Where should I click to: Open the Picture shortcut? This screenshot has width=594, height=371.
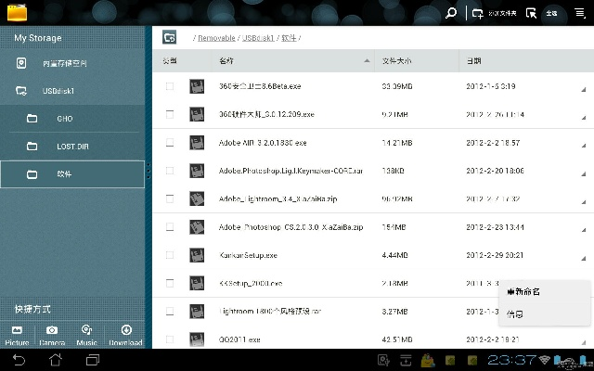pos(17,335)
